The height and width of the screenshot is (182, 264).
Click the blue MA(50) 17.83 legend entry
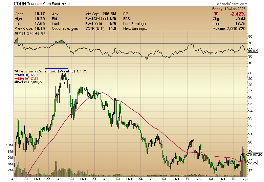[x=28, y=75]
